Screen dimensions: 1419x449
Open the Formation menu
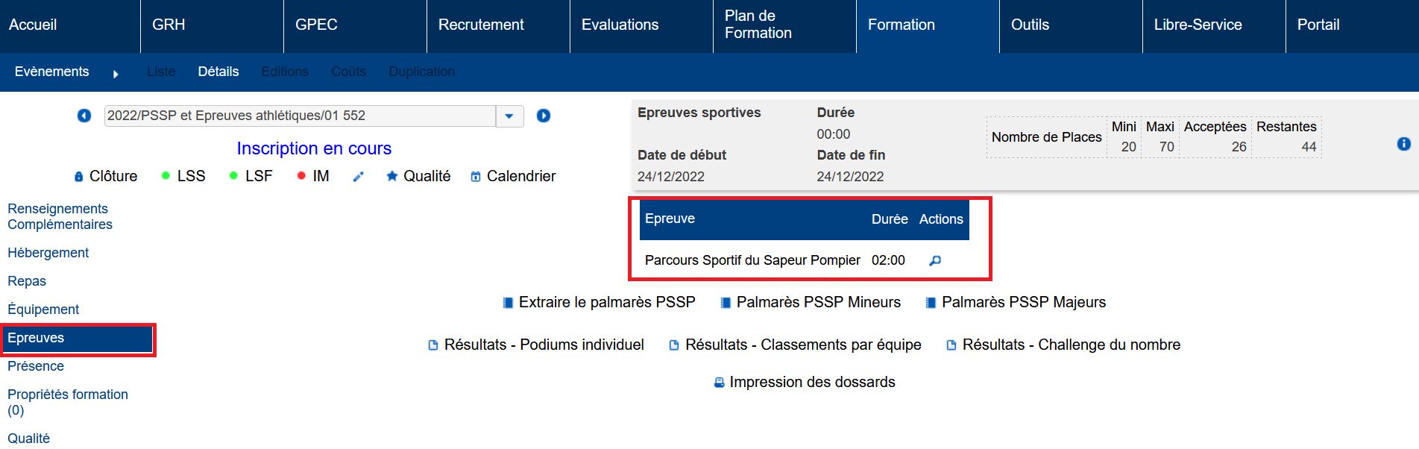(901, 25)
